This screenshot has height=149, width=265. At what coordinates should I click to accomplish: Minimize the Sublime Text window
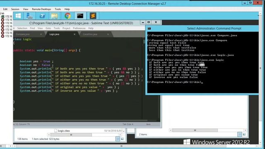[x=143, y=22]
